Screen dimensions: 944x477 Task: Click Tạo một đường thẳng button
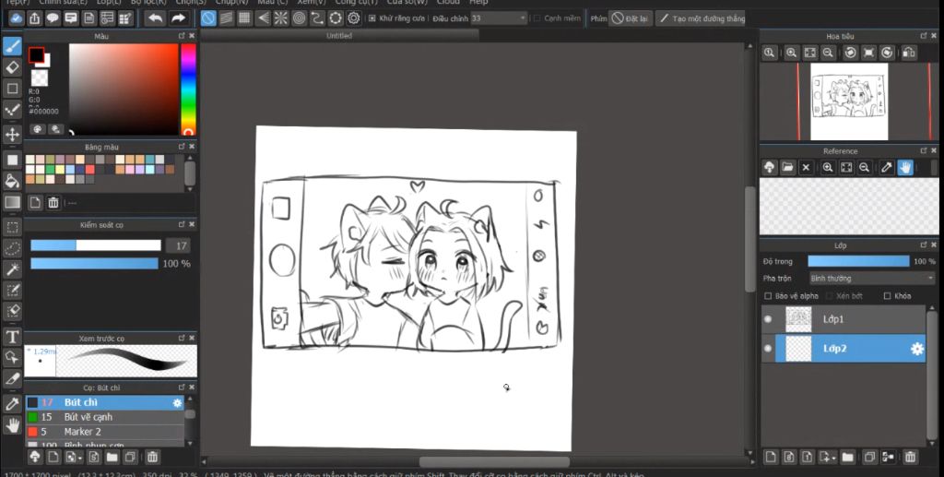[702, 18]
